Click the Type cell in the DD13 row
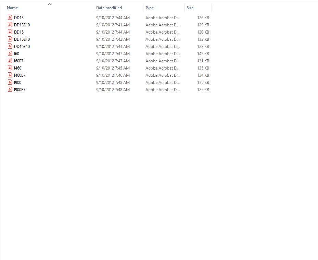This screenshot has height=260, width=318. [163, 18]
